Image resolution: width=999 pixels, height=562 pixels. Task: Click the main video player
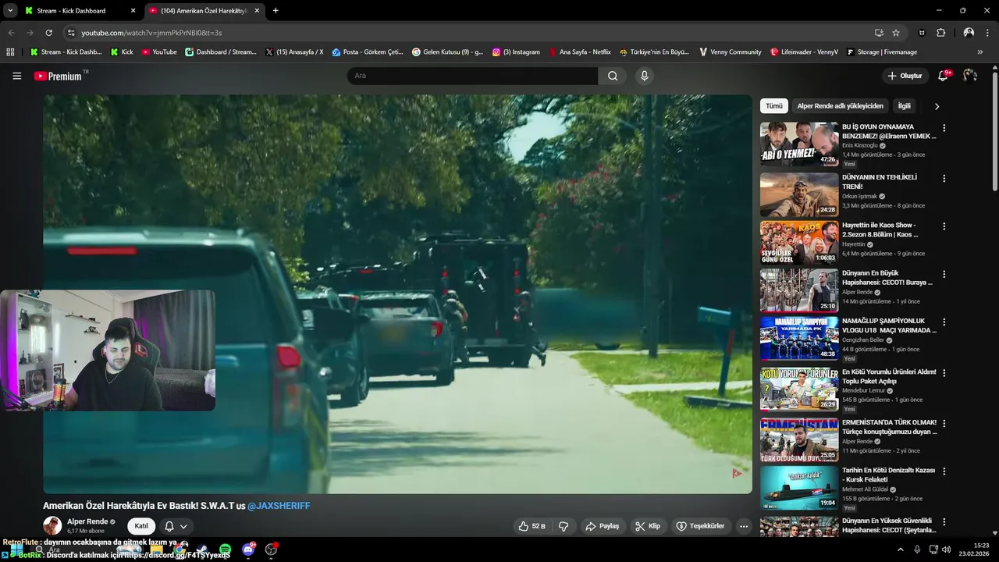397,294
